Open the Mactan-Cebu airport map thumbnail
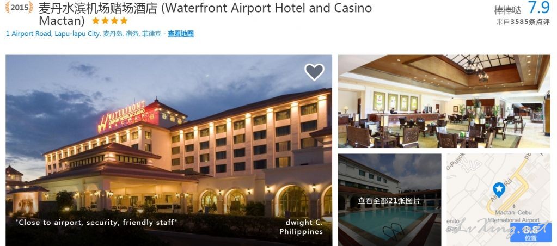The image size is (557, 246). 498,200
